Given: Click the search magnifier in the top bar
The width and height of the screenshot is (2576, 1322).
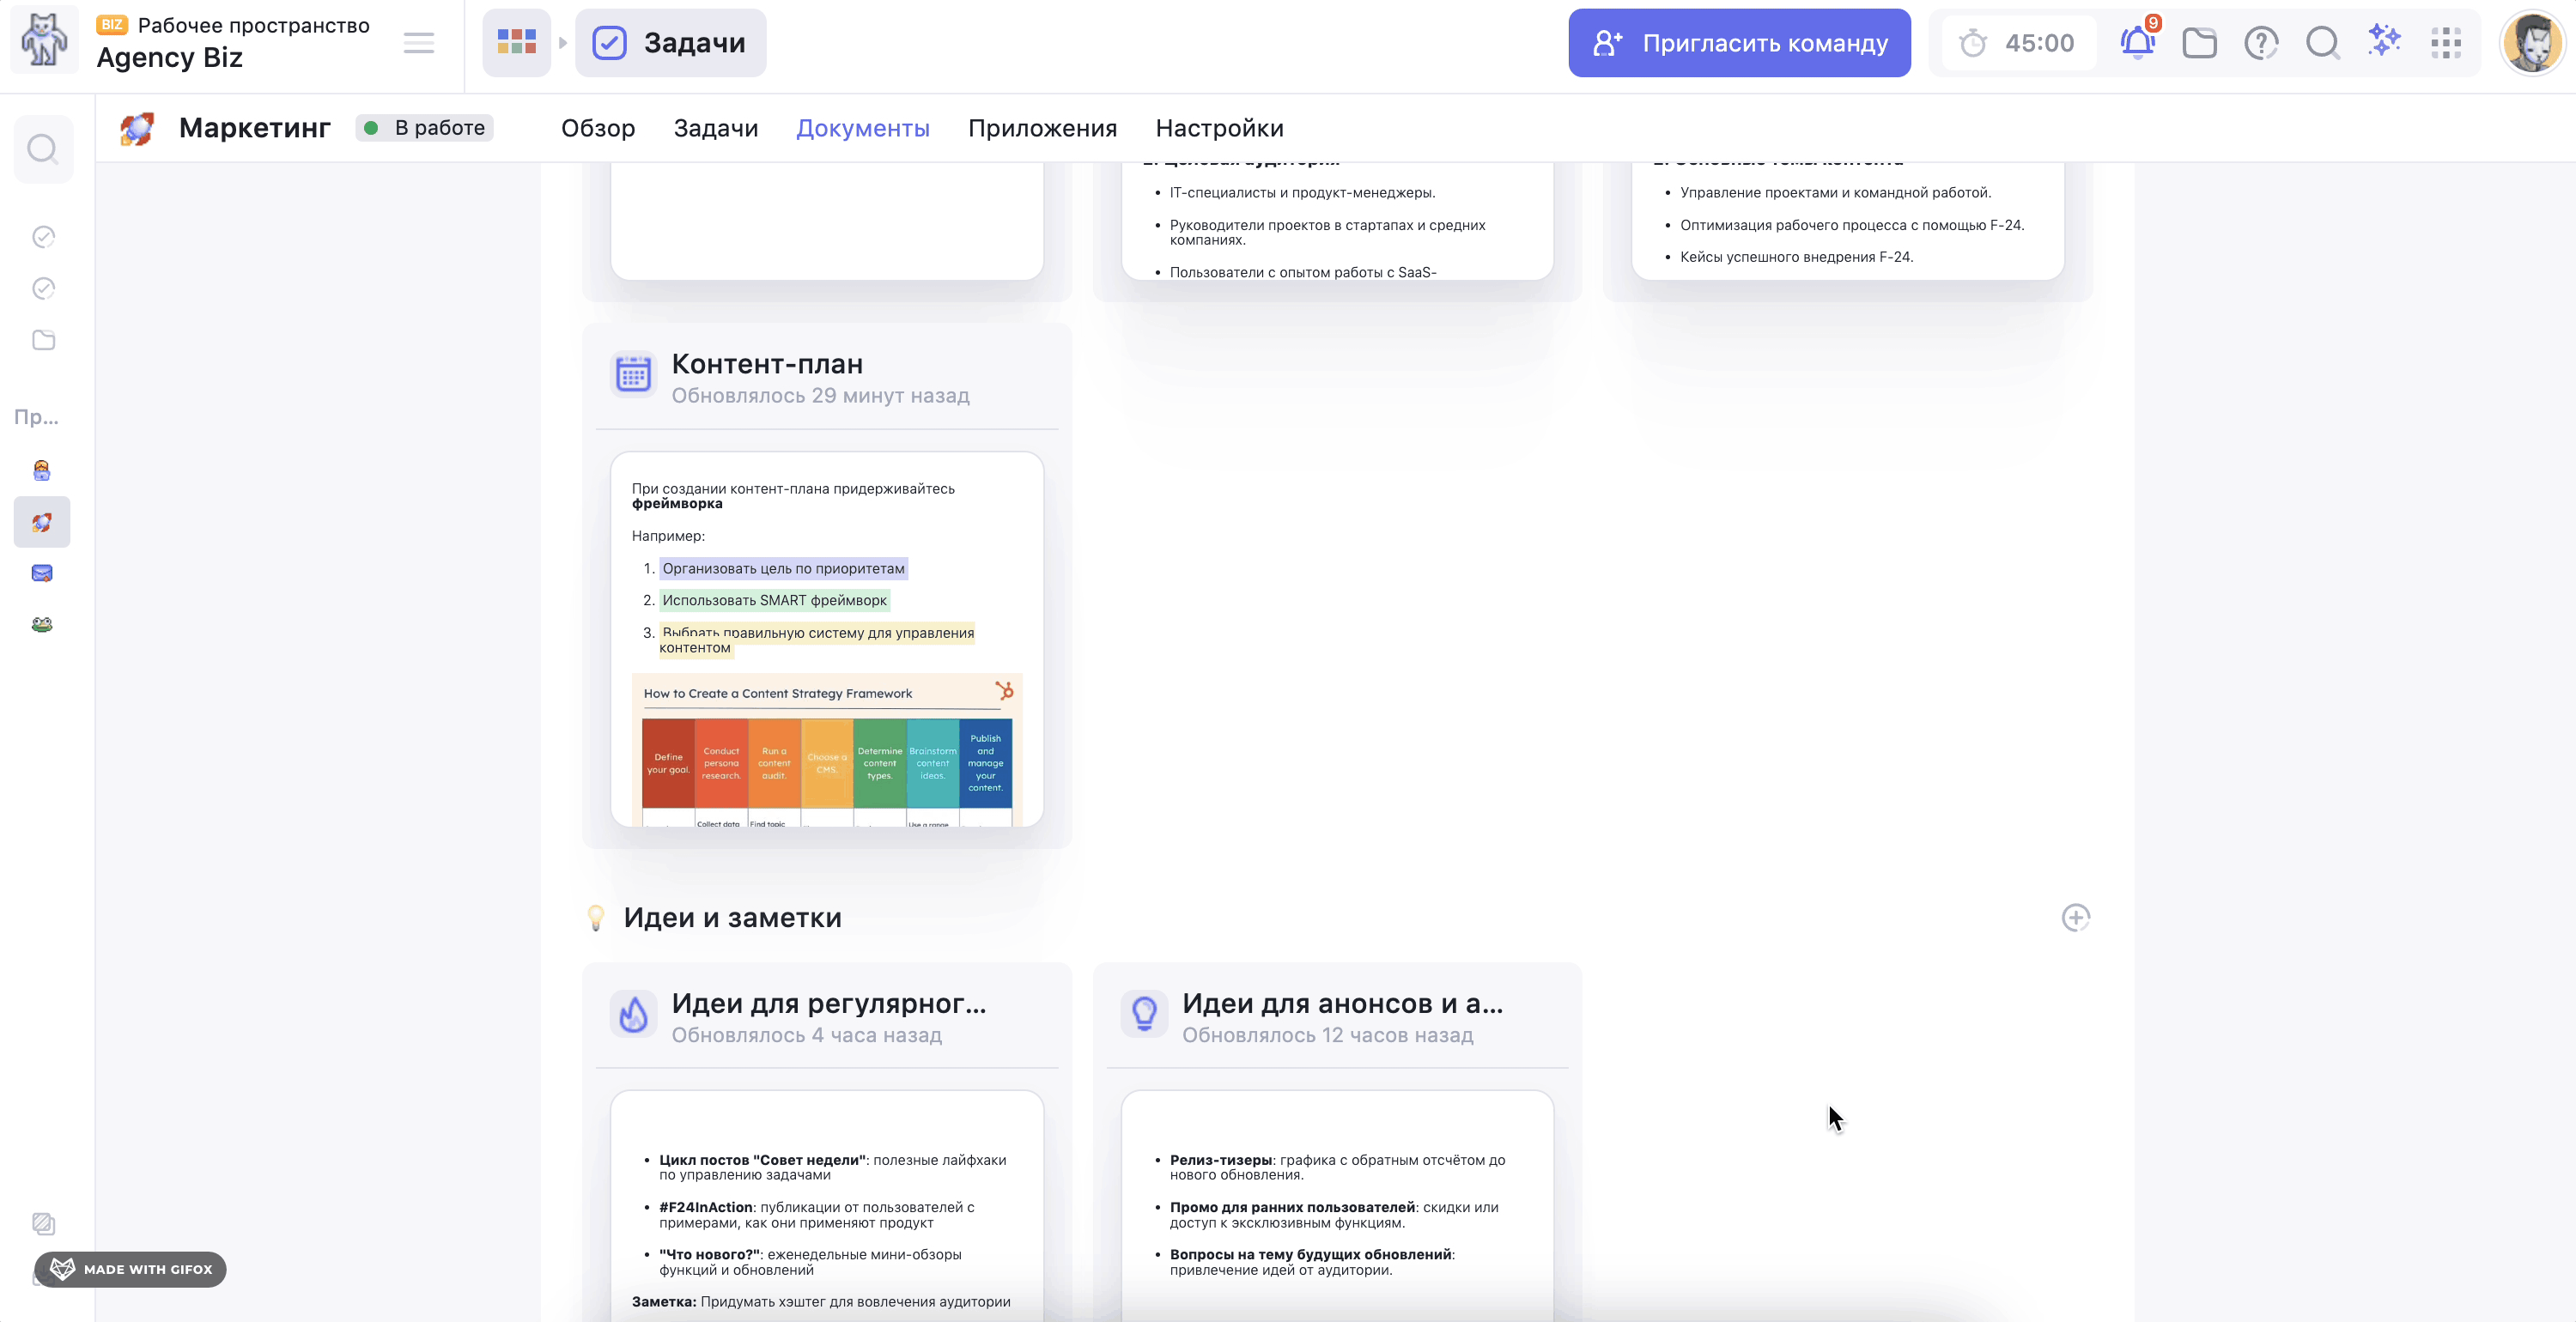Looking at the screenshot, I should point(2322,43).
